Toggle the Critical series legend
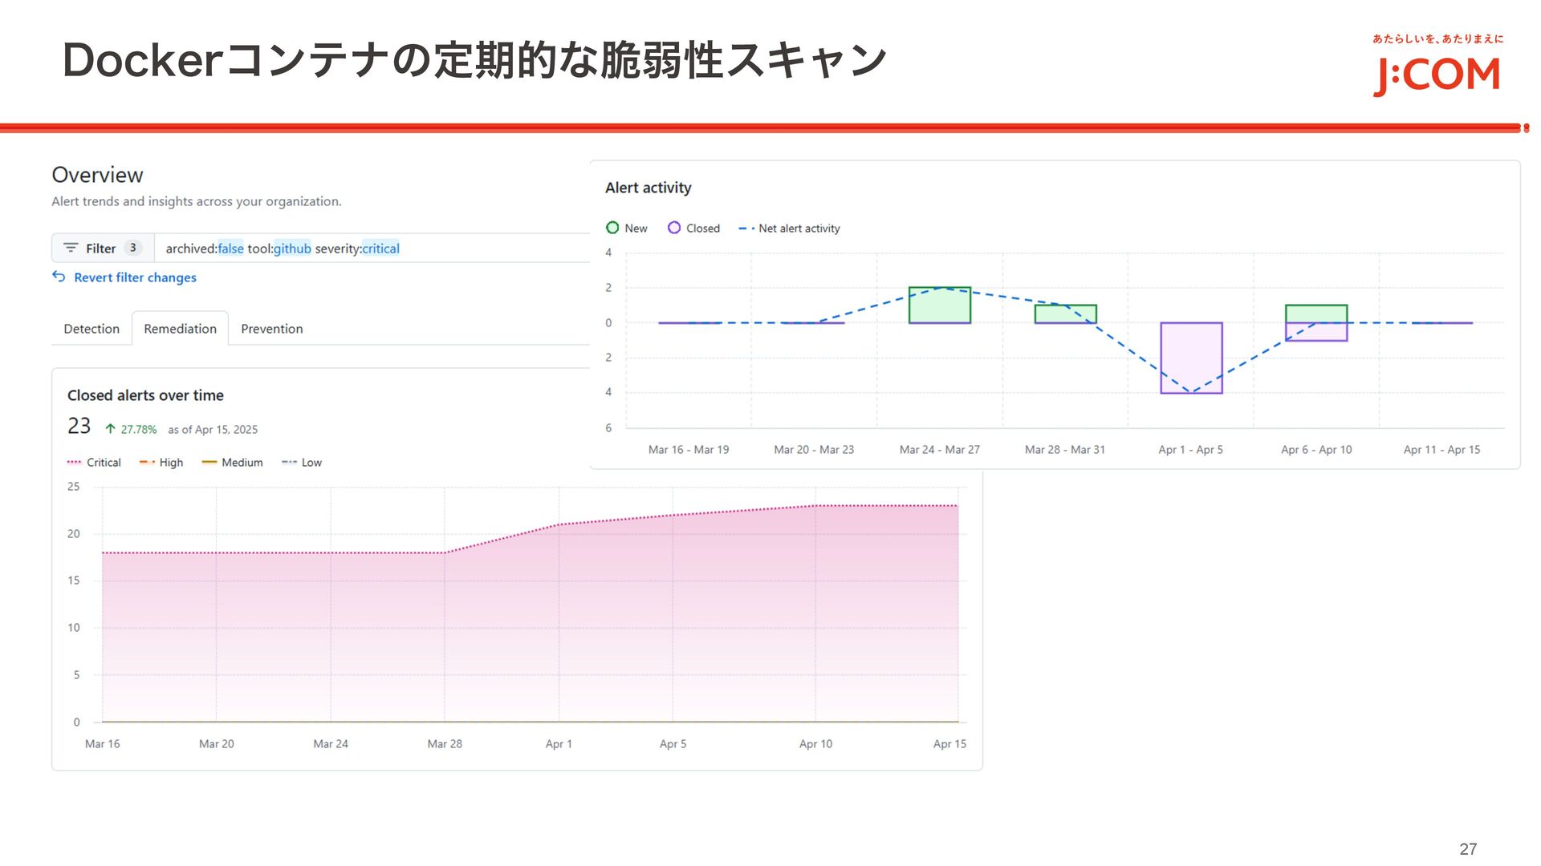The image size is (1541, 866). point(94,463)
